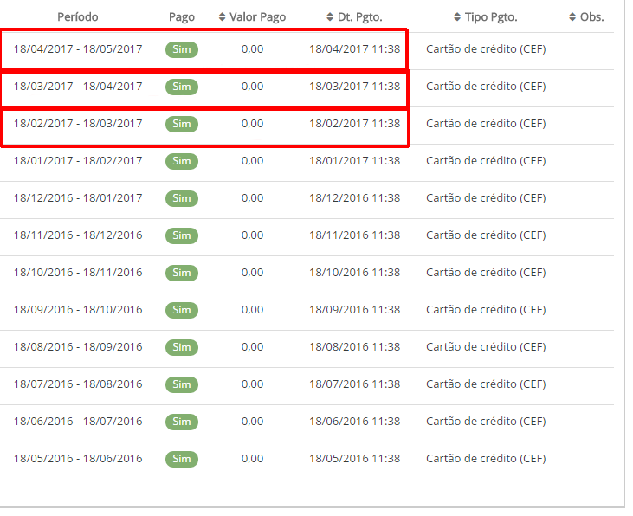Click sort arrows beside Dt. Pgto.
This screenshot has width=633, height=516.
click(x=330, y=17)
